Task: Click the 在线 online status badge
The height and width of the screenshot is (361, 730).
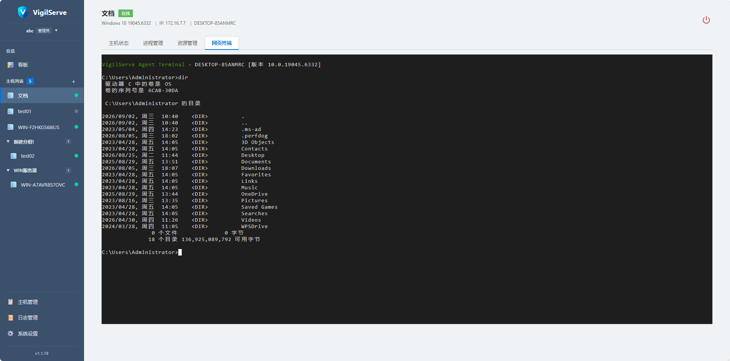Action: pyautogui.click(x=126, y=13)
